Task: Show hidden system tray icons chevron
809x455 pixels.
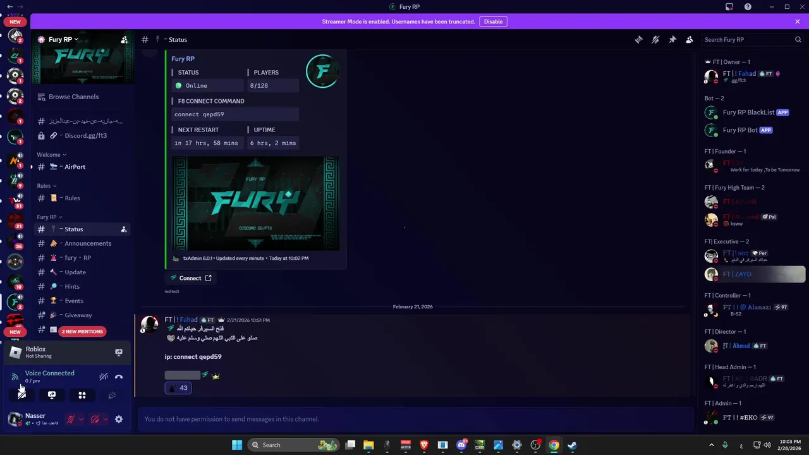Action: coord(711,445)
